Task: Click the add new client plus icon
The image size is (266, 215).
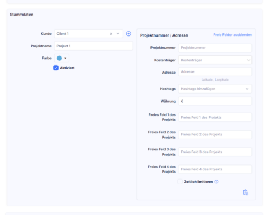Action: (128, 34)
